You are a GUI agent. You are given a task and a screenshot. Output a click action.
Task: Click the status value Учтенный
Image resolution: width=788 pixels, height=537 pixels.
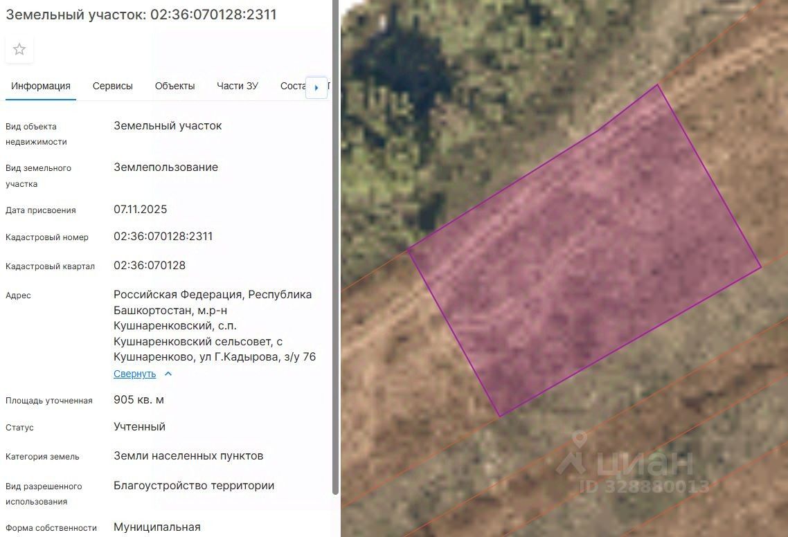coord(140,426)
